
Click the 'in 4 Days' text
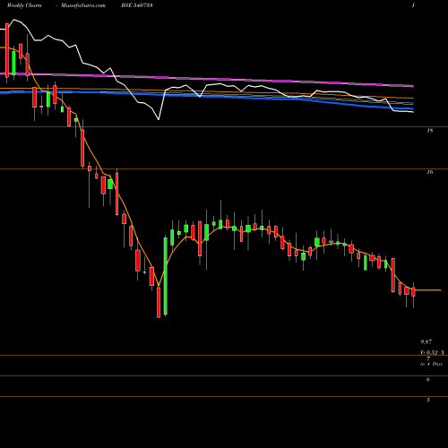[431, 364]
